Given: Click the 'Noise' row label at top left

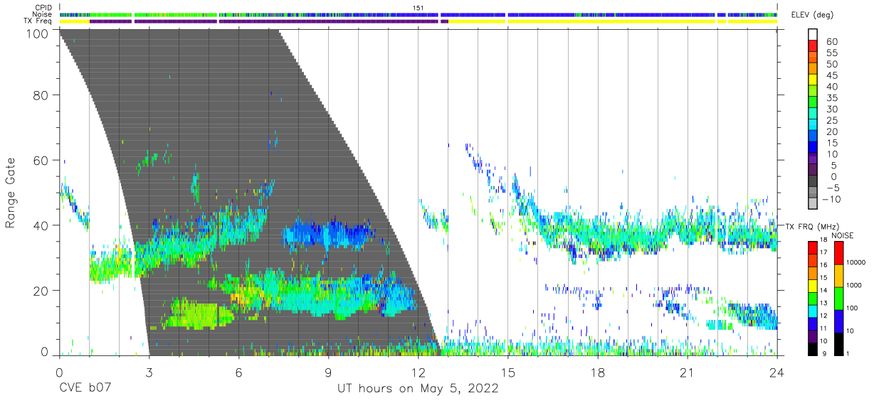Looking at the screenshot, I should (x=43, y=14).
